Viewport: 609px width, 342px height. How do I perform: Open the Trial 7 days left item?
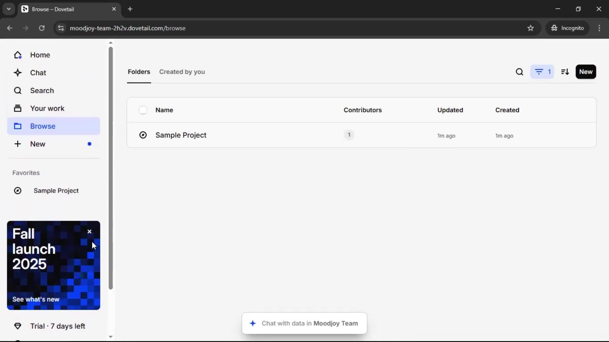pyautogui.click(x=57, y=326)
